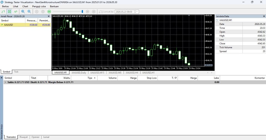The width and height of the screenshot is (266, 140).
Task: Select the XAUUSD,M5 chart tab
Action: click(x=115, y=72)
